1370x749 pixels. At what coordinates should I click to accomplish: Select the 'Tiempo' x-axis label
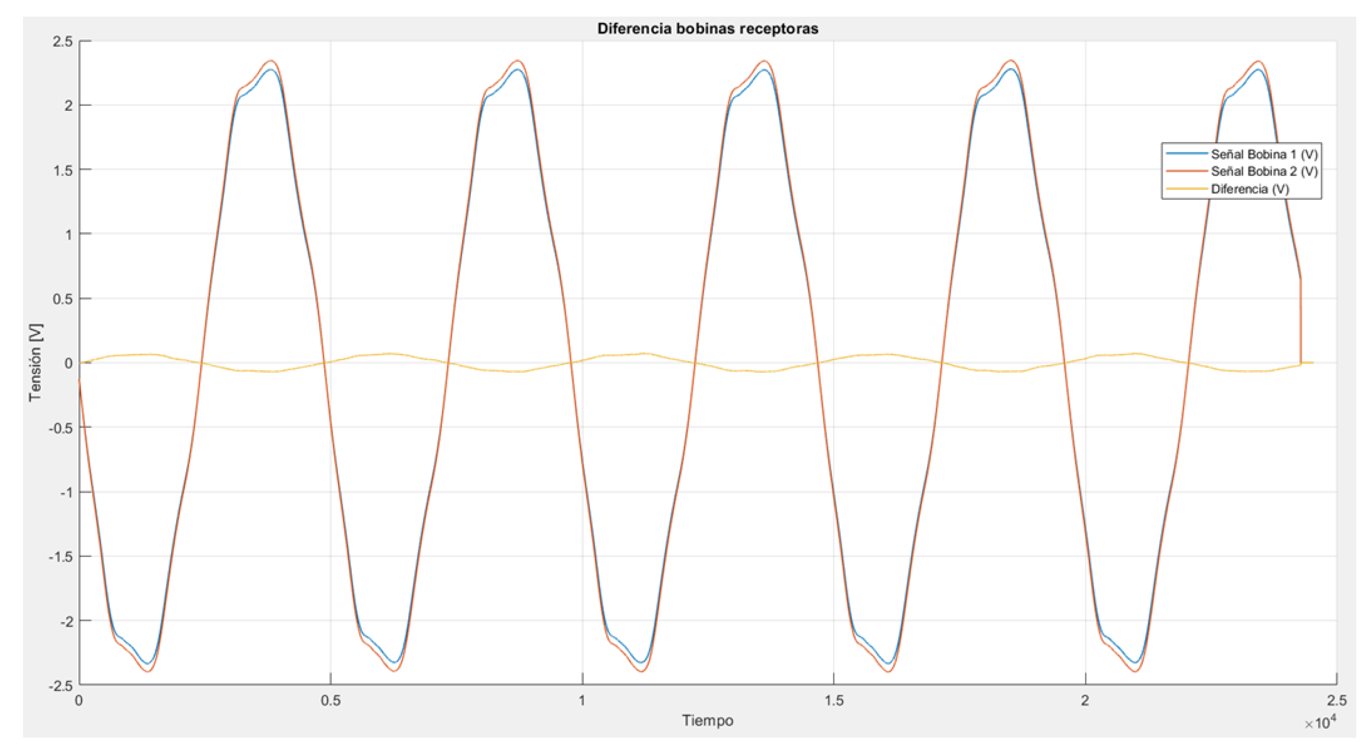(707, 721)
